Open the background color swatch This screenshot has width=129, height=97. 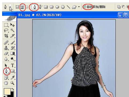click(13, 94)
